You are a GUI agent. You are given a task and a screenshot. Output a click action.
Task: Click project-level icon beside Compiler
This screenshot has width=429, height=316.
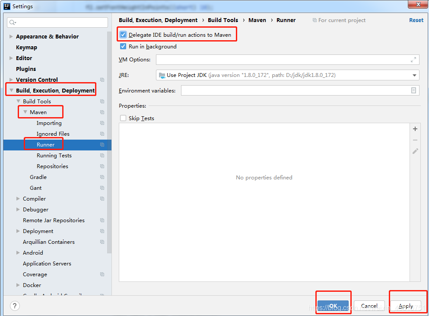102,199
